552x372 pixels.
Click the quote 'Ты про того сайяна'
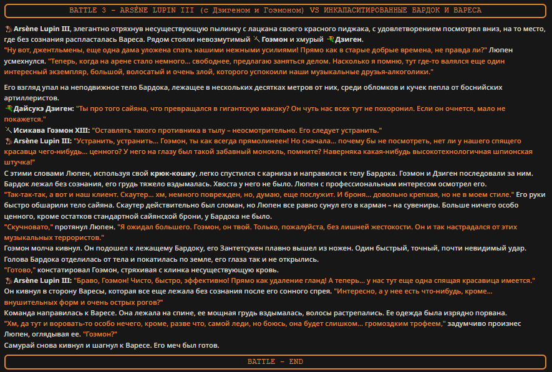point(112,108)
